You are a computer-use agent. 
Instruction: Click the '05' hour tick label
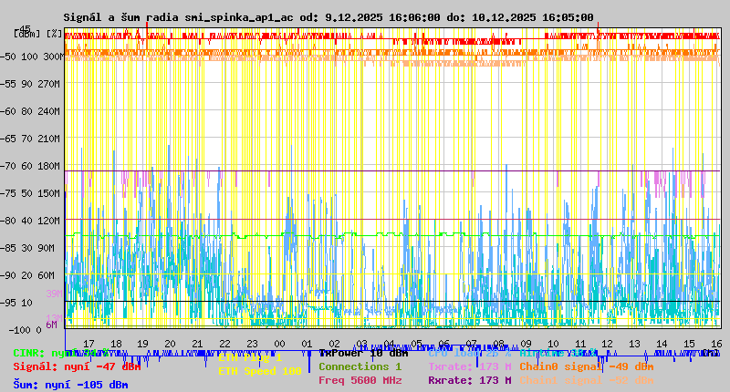[x=416, y=344]
